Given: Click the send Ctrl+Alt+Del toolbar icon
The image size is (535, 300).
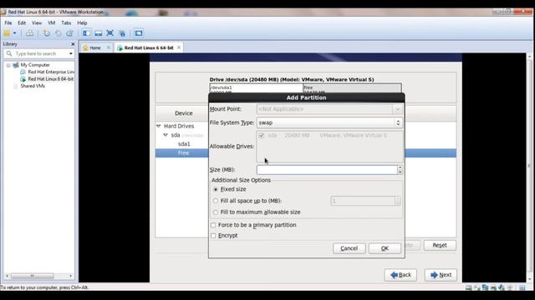Looking at the screenshot, I should pyautogui.click(x=30, y=33).
